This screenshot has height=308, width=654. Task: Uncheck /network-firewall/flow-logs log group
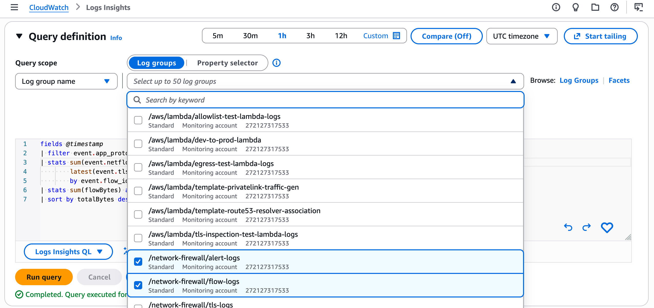click(x=138, y=285)
